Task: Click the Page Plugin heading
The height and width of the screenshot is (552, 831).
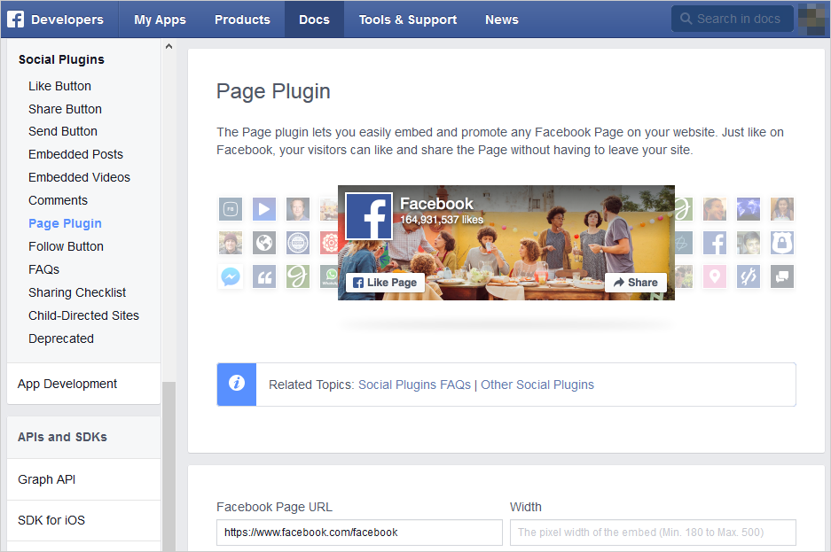Action: click(273, 91)
